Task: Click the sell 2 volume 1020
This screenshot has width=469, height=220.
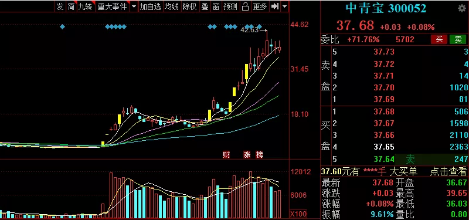Action: click(x=458, y=87)
